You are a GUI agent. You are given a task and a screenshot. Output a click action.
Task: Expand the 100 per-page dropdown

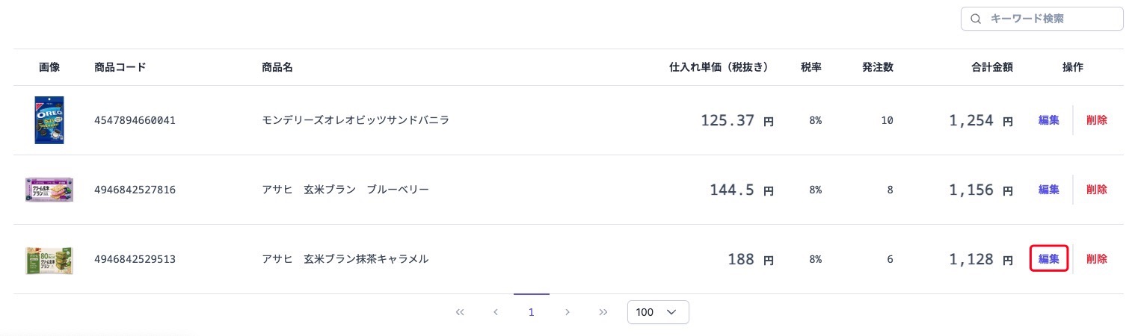658,312
